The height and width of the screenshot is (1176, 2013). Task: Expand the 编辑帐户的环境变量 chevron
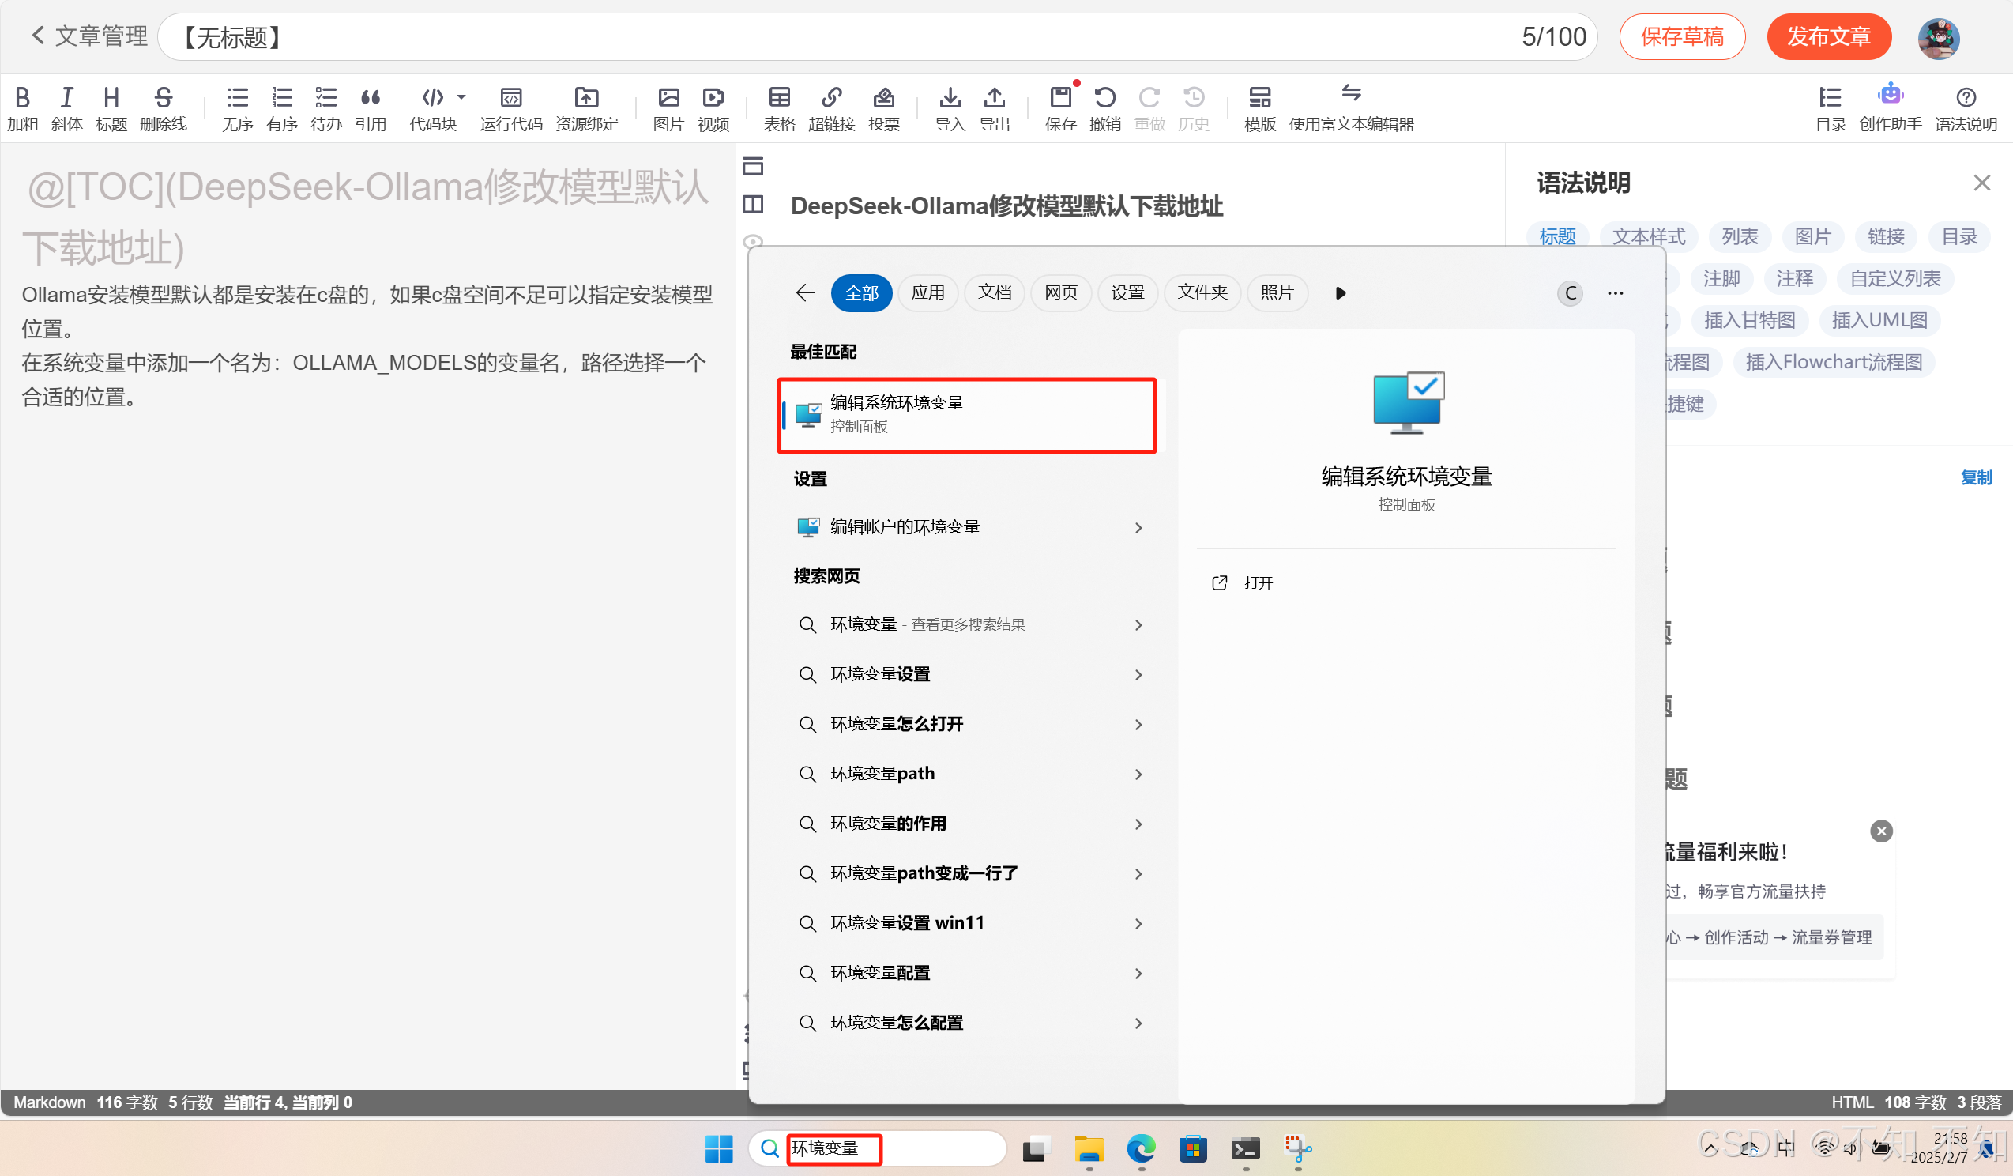point(1138,527)
